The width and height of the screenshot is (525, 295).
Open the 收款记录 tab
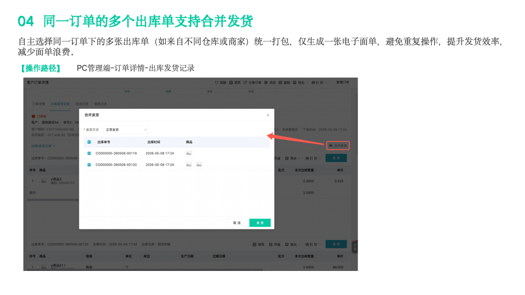[100, 104]
